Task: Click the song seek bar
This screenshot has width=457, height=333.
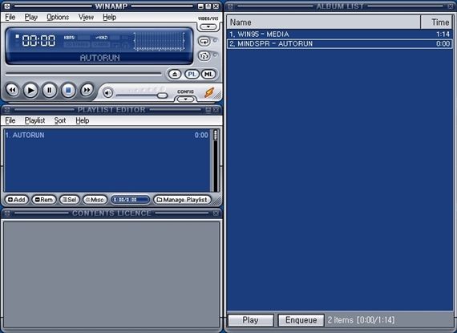Action: point(83,74)
